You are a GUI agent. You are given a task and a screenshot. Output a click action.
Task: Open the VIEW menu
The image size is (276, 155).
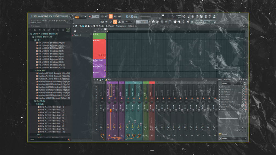click(50, 16)
